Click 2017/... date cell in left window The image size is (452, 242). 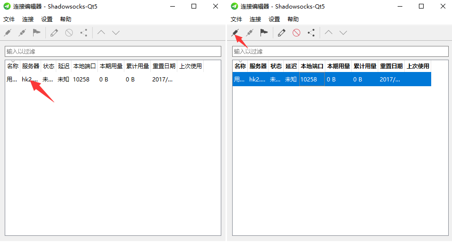click(164, 80)
